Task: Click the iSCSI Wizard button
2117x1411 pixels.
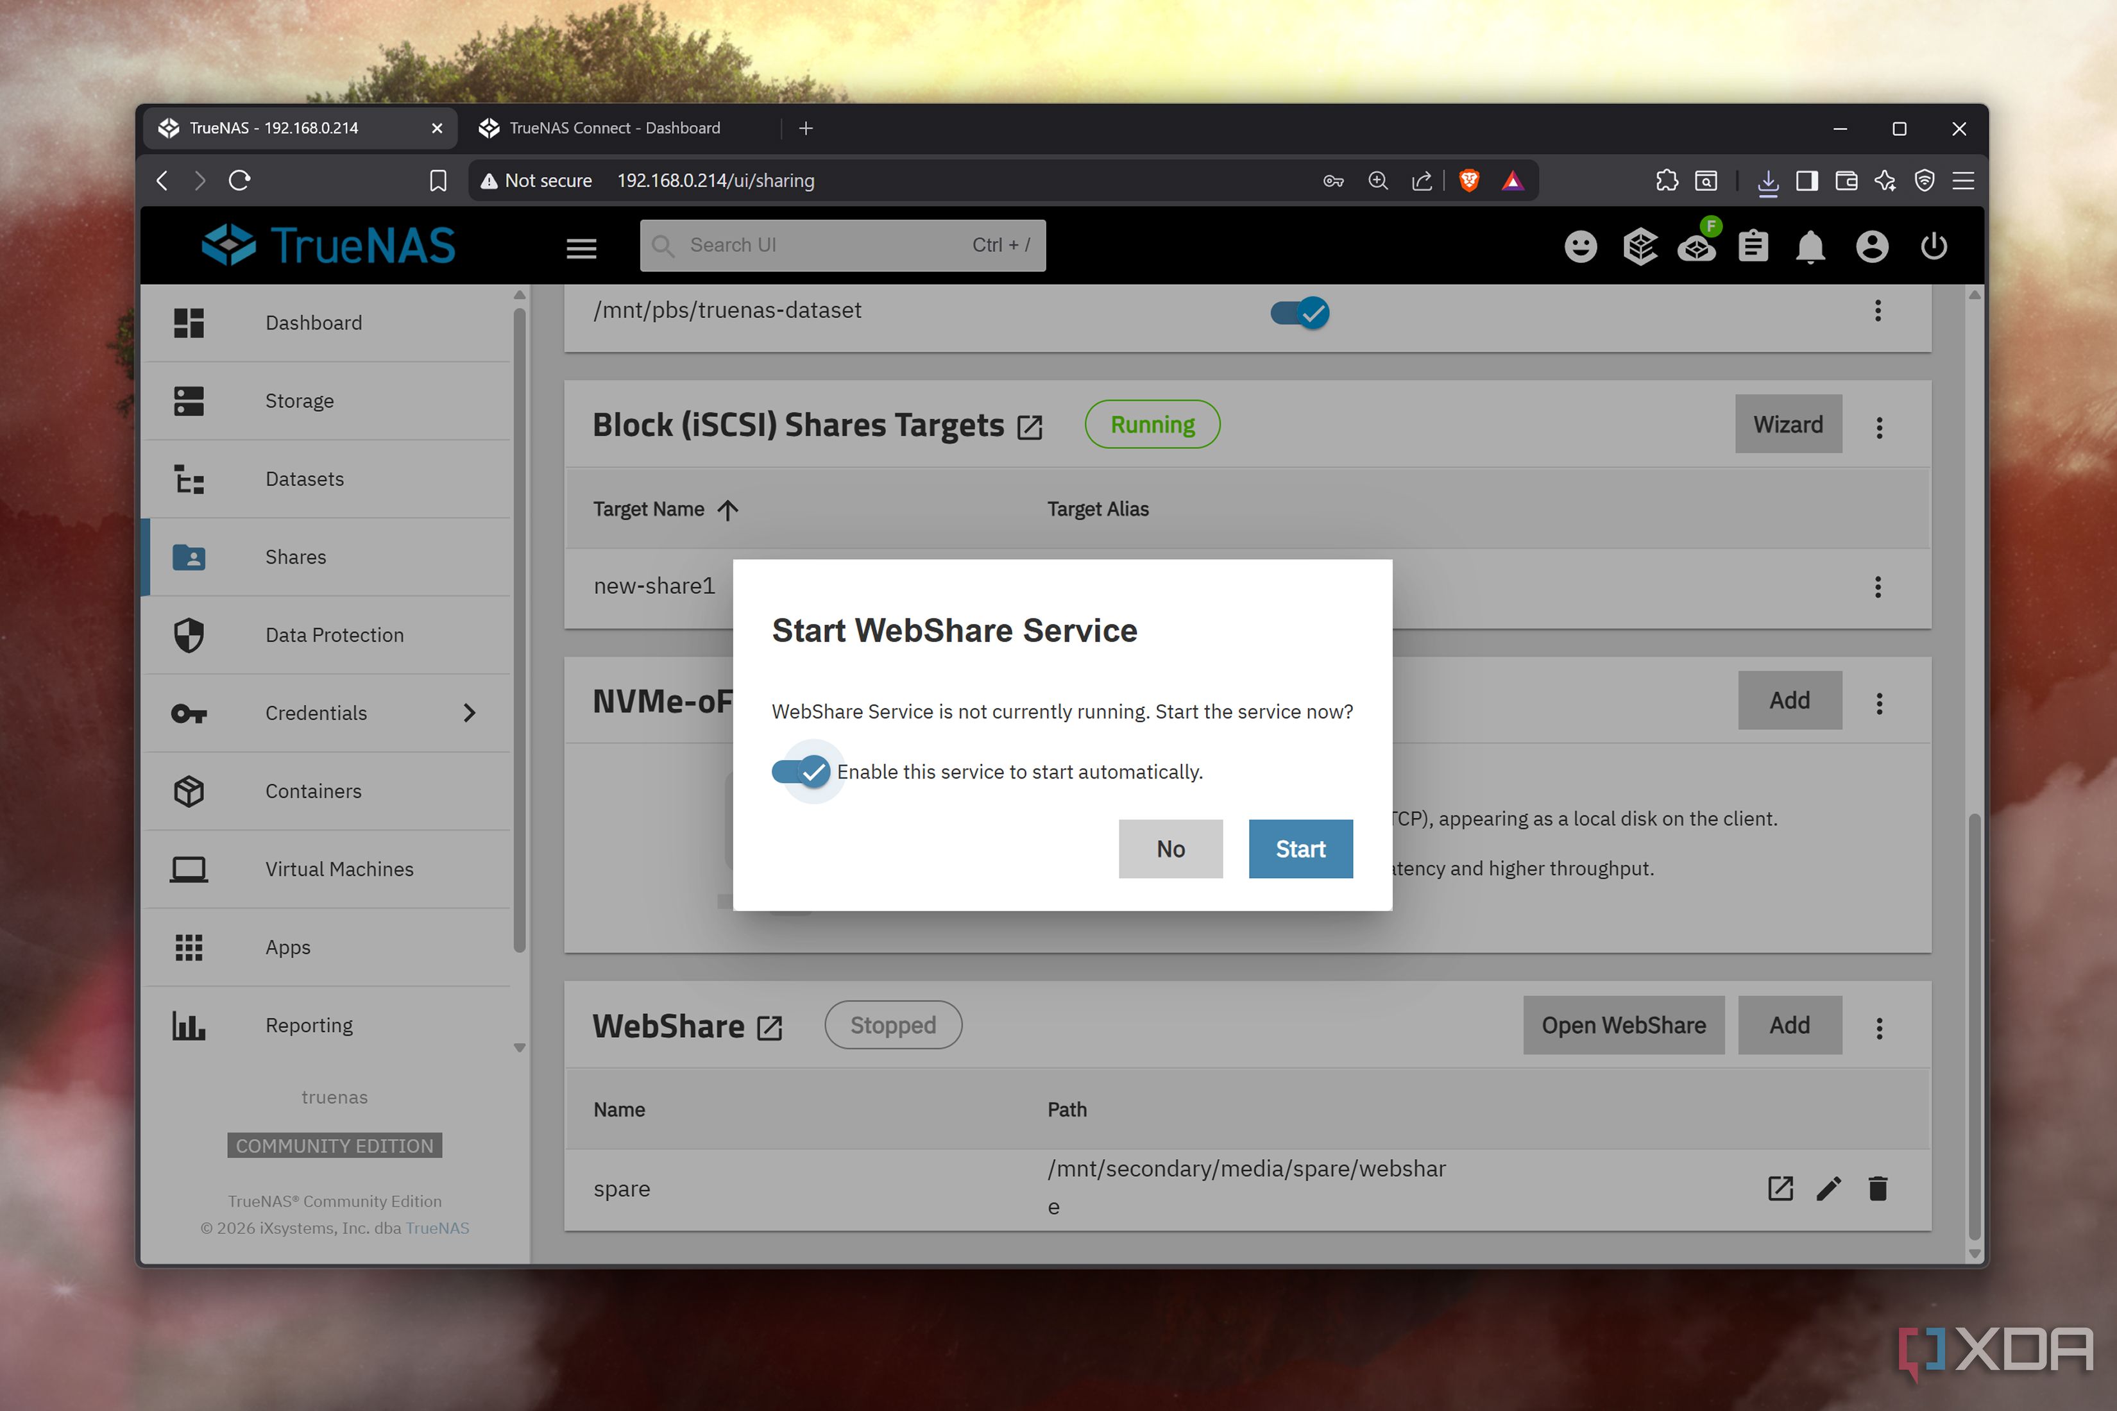Action: click(x=1787, y=424)
